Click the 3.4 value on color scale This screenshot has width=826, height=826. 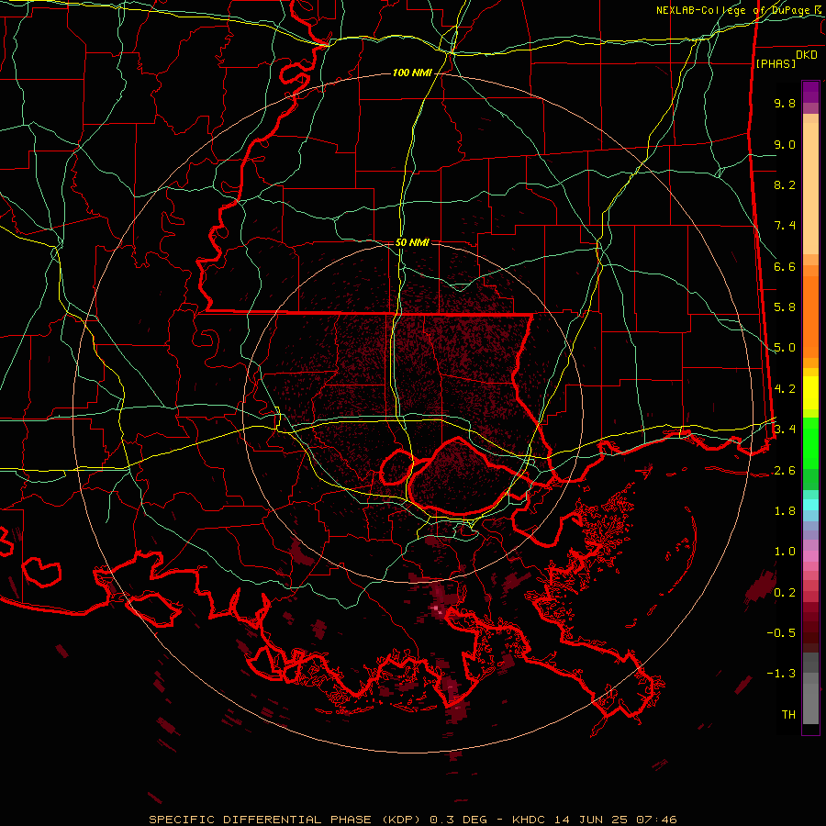coord(785,430)
